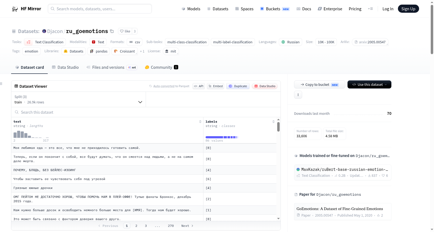The image size is (434, 232).
Task: Go to page 2 of dataset
Action: [x=136, y=226]
